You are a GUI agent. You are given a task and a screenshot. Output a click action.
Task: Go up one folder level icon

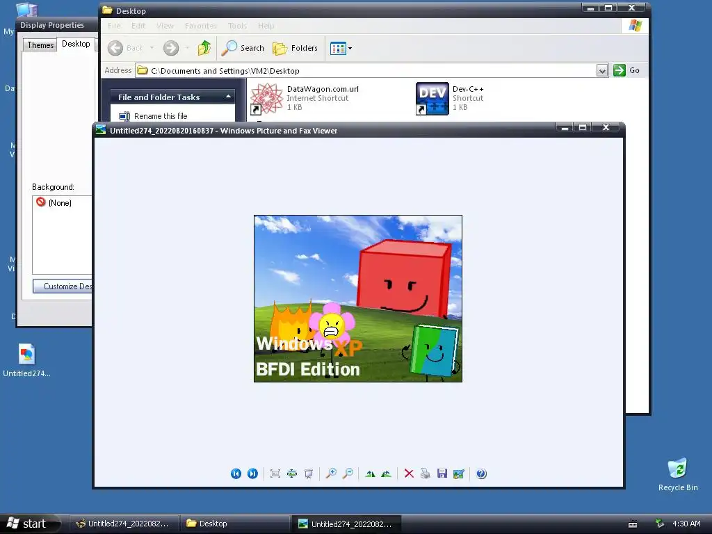pos(204,48)
